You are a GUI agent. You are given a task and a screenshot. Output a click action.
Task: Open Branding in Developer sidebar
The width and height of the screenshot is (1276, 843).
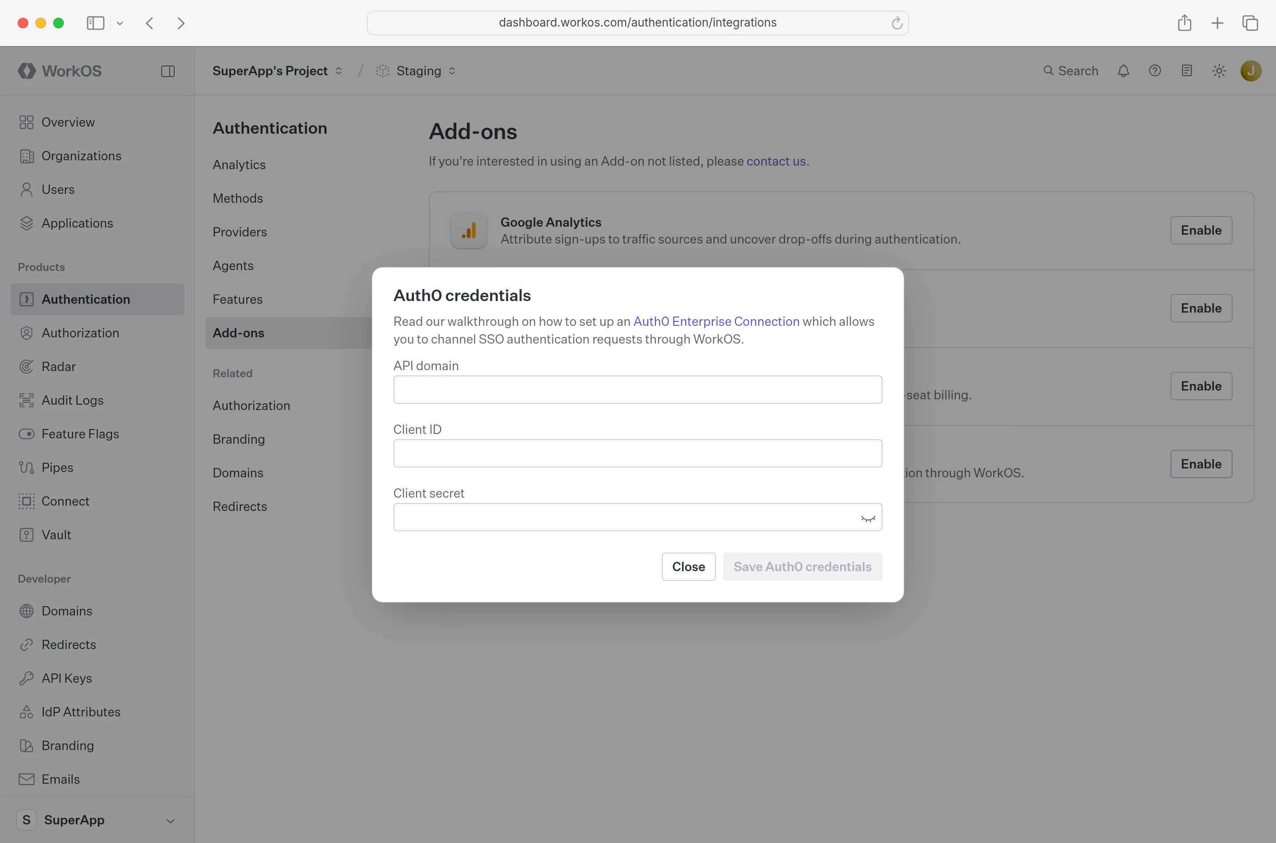point(97,746)
